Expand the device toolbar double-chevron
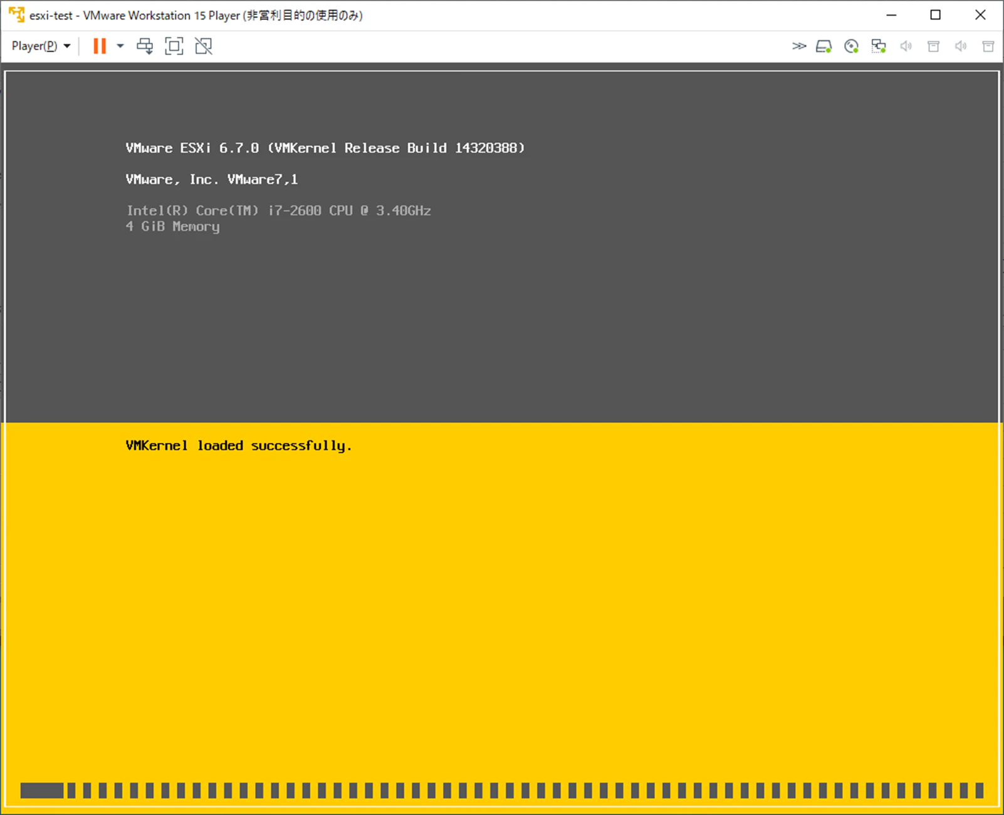 798,46
